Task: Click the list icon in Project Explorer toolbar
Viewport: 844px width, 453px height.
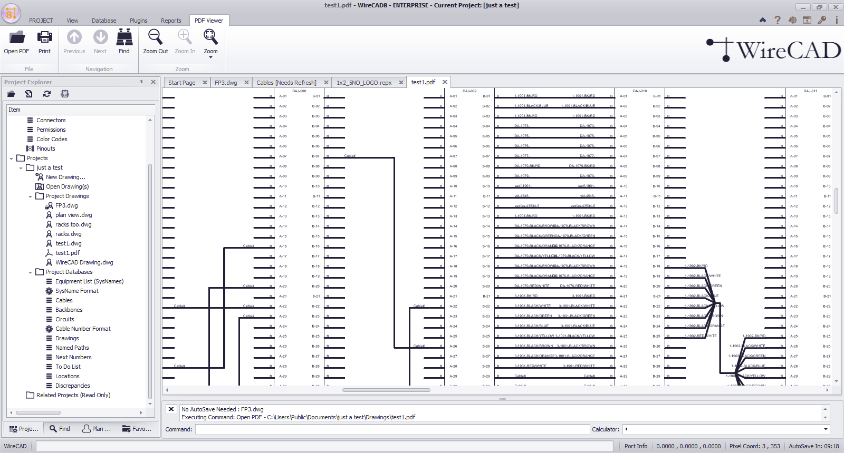Action: 65,94
